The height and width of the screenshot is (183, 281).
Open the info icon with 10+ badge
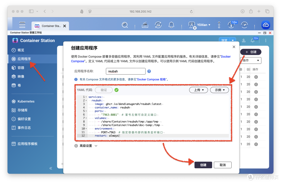tap(232, 25)
